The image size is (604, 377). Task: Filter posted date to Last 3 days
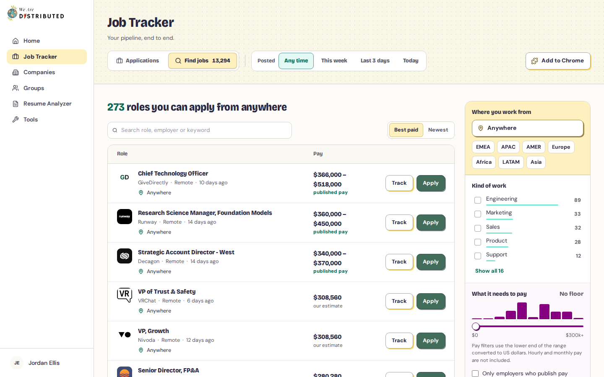(x=375, y=61)
